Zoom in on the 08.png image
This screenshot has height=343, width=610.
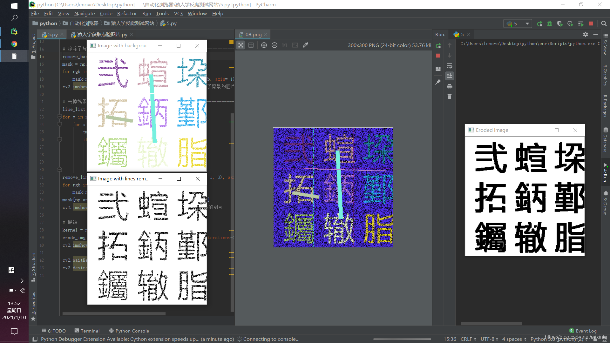[264, 45]
